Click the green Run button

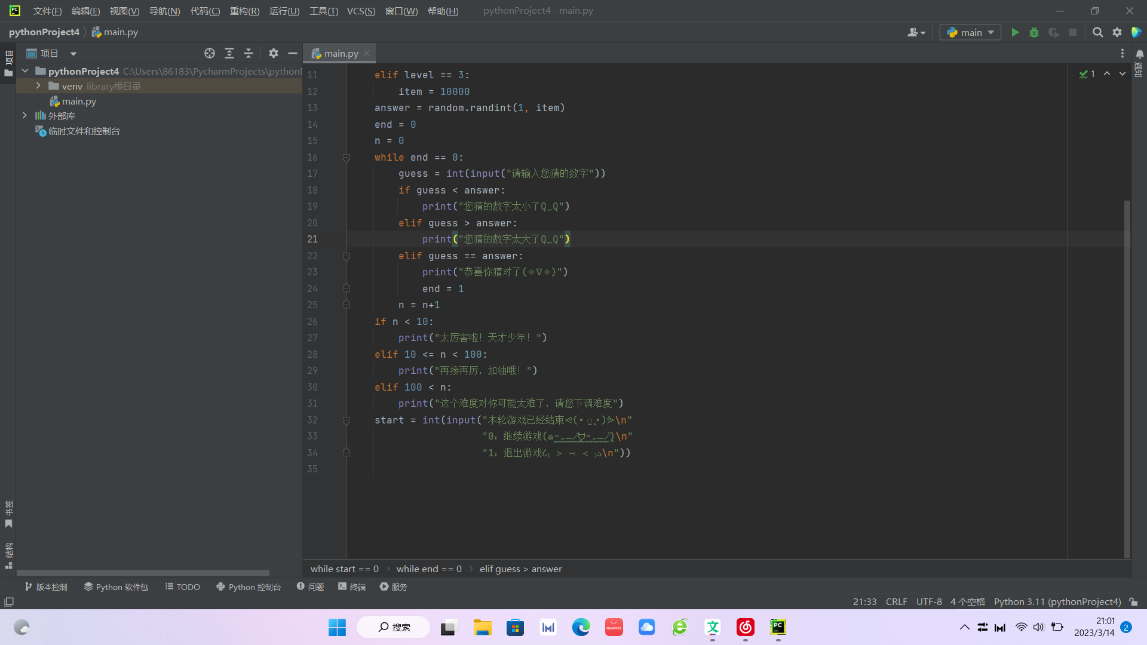click(x=1015, y=32)
